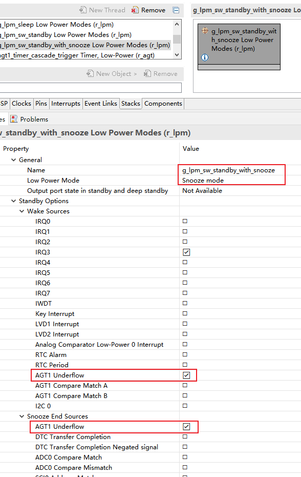The width and height of the screenshot is (301, 477).
Task: Enable IRQ1 wake source checkbox
Action: point(185,231)
